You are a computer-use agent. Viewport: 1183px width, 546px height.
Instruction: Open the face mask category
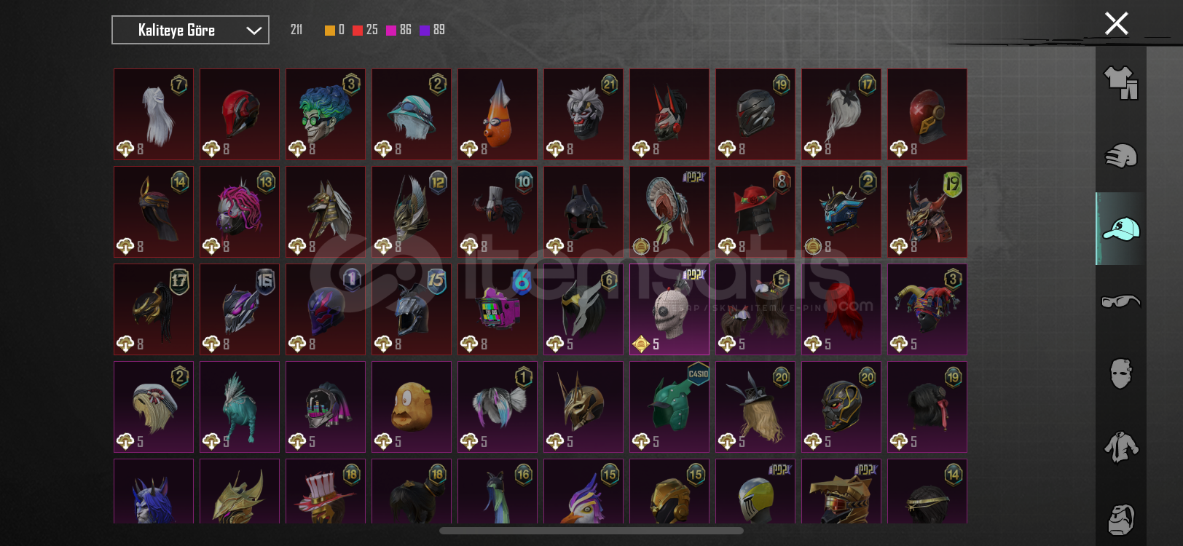(x=1120, y=373)
